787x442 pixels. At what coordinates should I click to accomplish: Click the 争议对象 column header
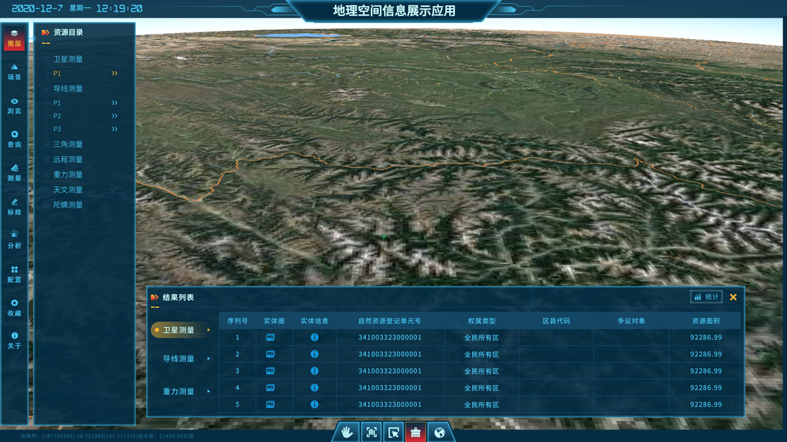click(x=631, y=320)
